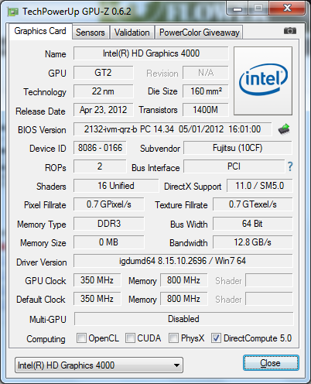Viewport: 311px width, 384px height.
Task: Click the Intel logo image
Action: [263, 81]
